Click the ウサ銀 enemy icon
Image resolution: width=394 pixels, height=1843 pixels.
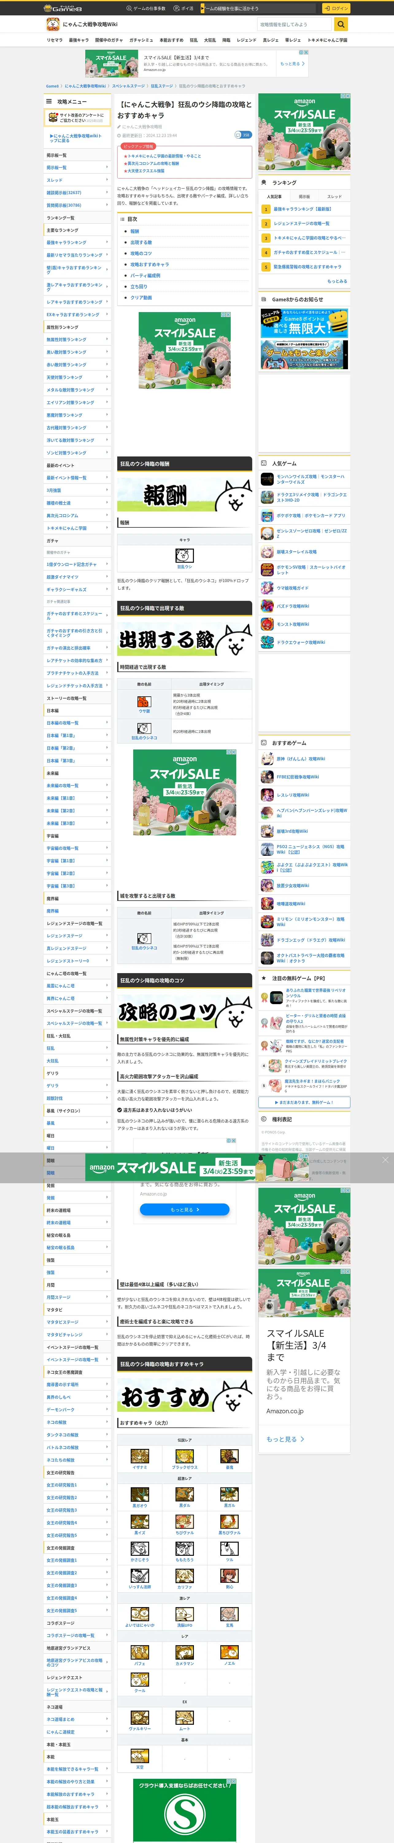(x=145, y=702)
